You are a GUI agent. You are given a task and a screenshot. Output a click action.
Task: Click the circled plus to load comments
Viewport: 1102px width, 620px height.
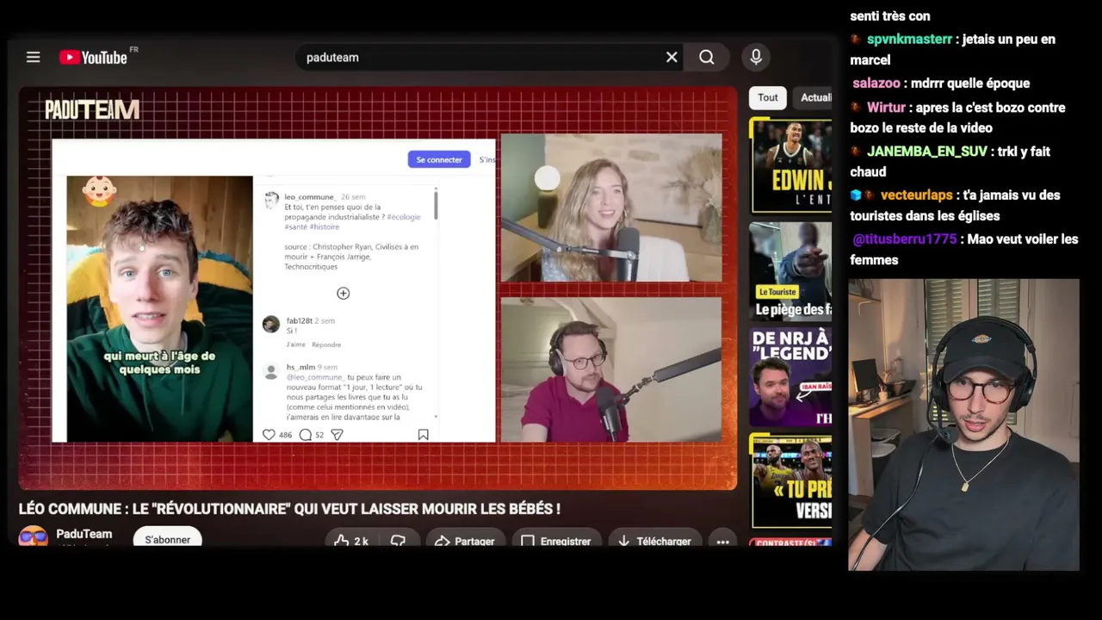pos(343,294)
